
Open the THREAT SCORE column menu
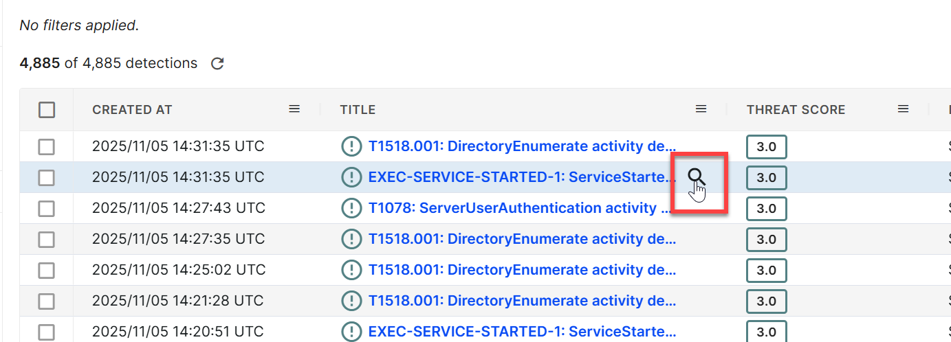[904, 109]
